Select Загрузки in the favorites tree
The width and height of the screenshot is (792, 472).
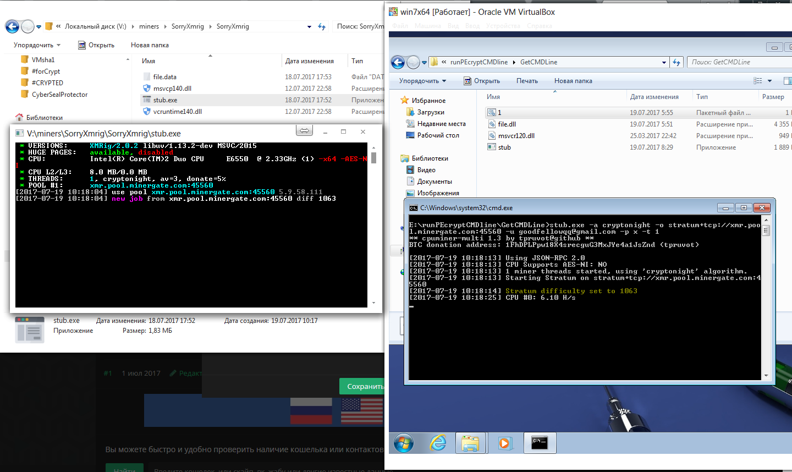(x=431, y=112)
